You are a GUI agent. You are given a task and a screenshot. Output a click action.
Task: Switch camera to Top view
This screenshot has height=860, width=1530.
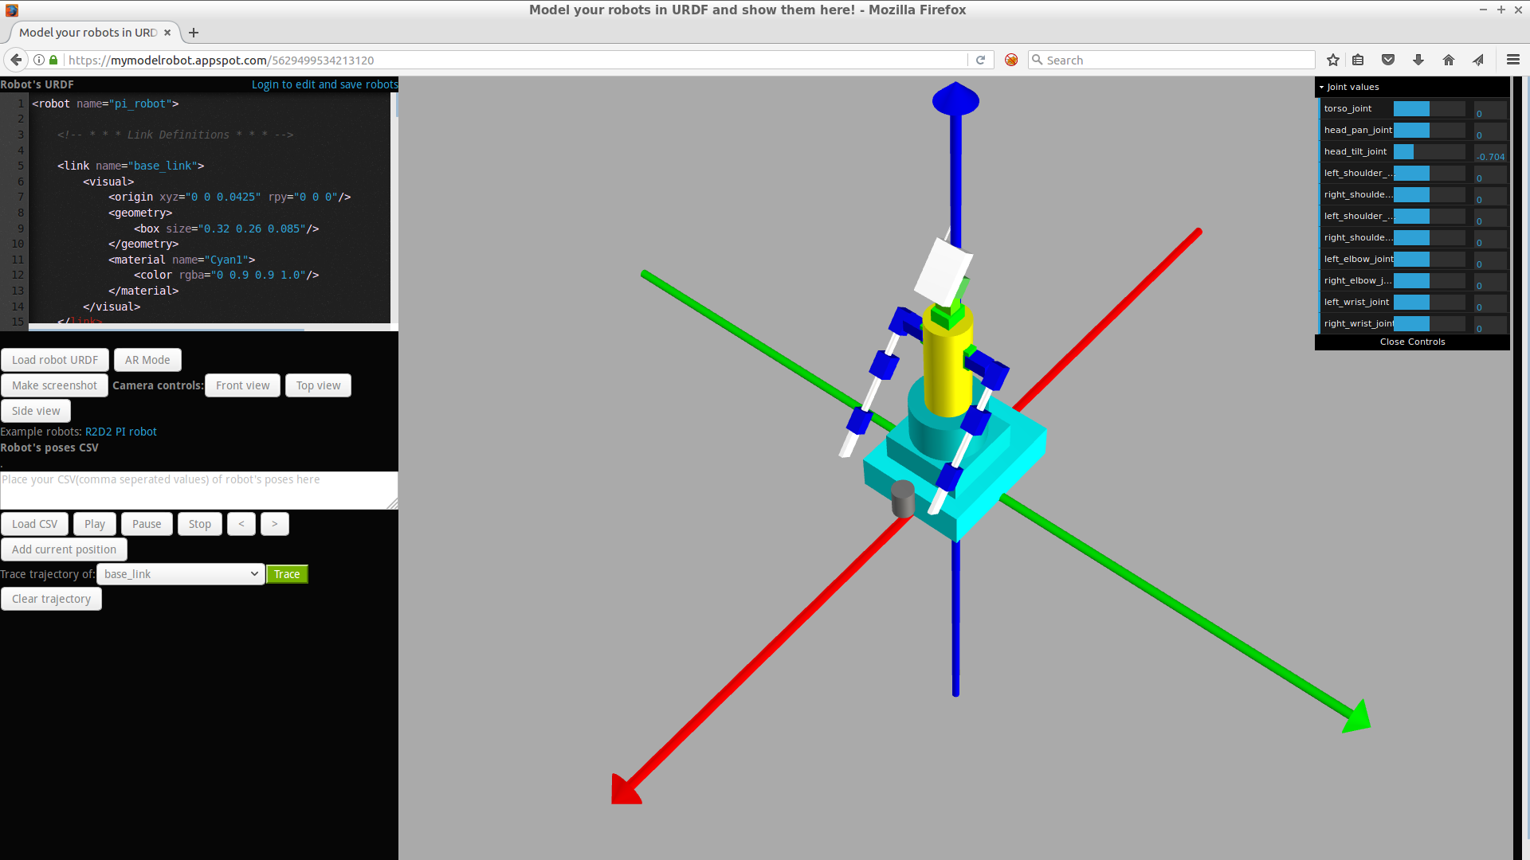click(318, 385)
